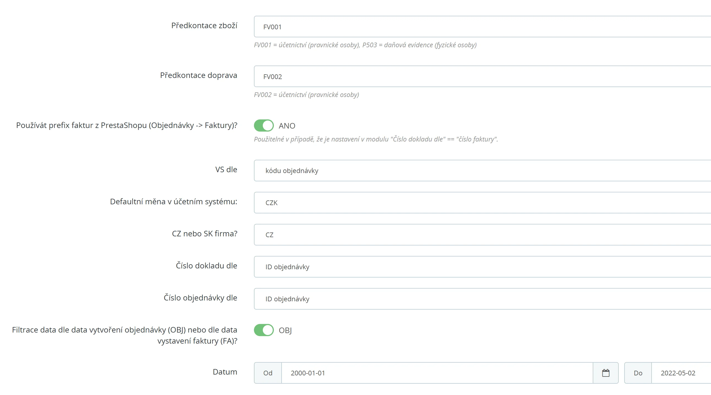This screenshot has width=711, height=395.
Task: Switch the OBJ/FA date filtering toggle
Action: point(264,330)
